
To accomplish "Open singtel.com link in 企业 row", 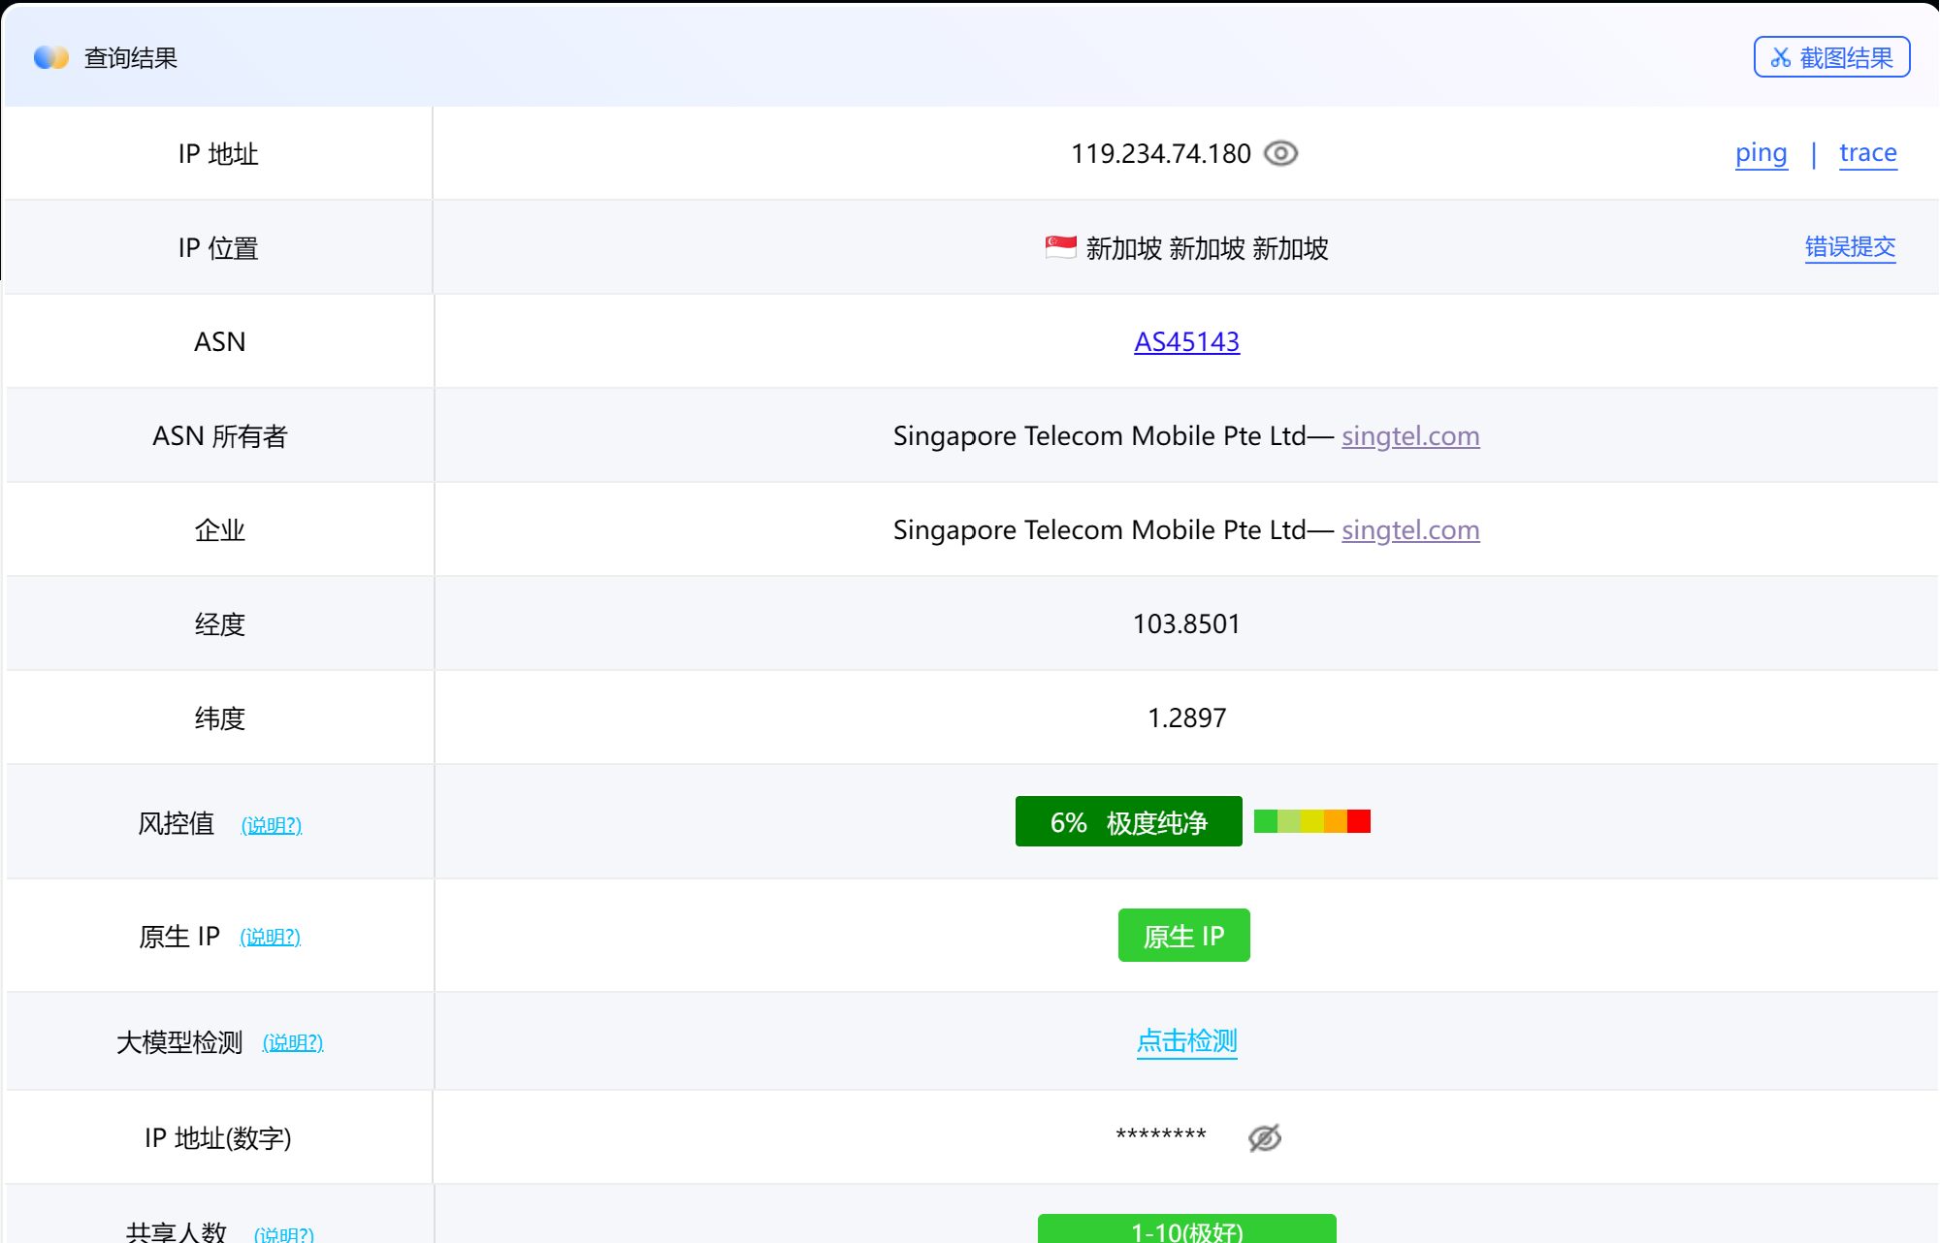I will (x=1409, y=530).
